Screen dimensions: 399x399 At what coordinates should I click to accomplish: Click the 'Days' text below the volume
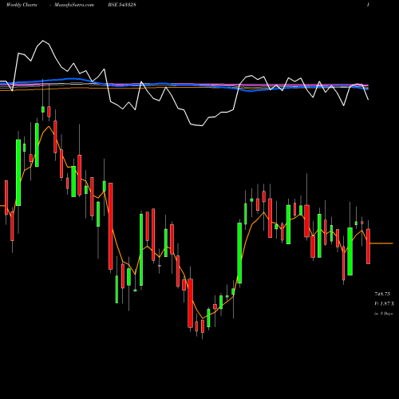[383, 314]
